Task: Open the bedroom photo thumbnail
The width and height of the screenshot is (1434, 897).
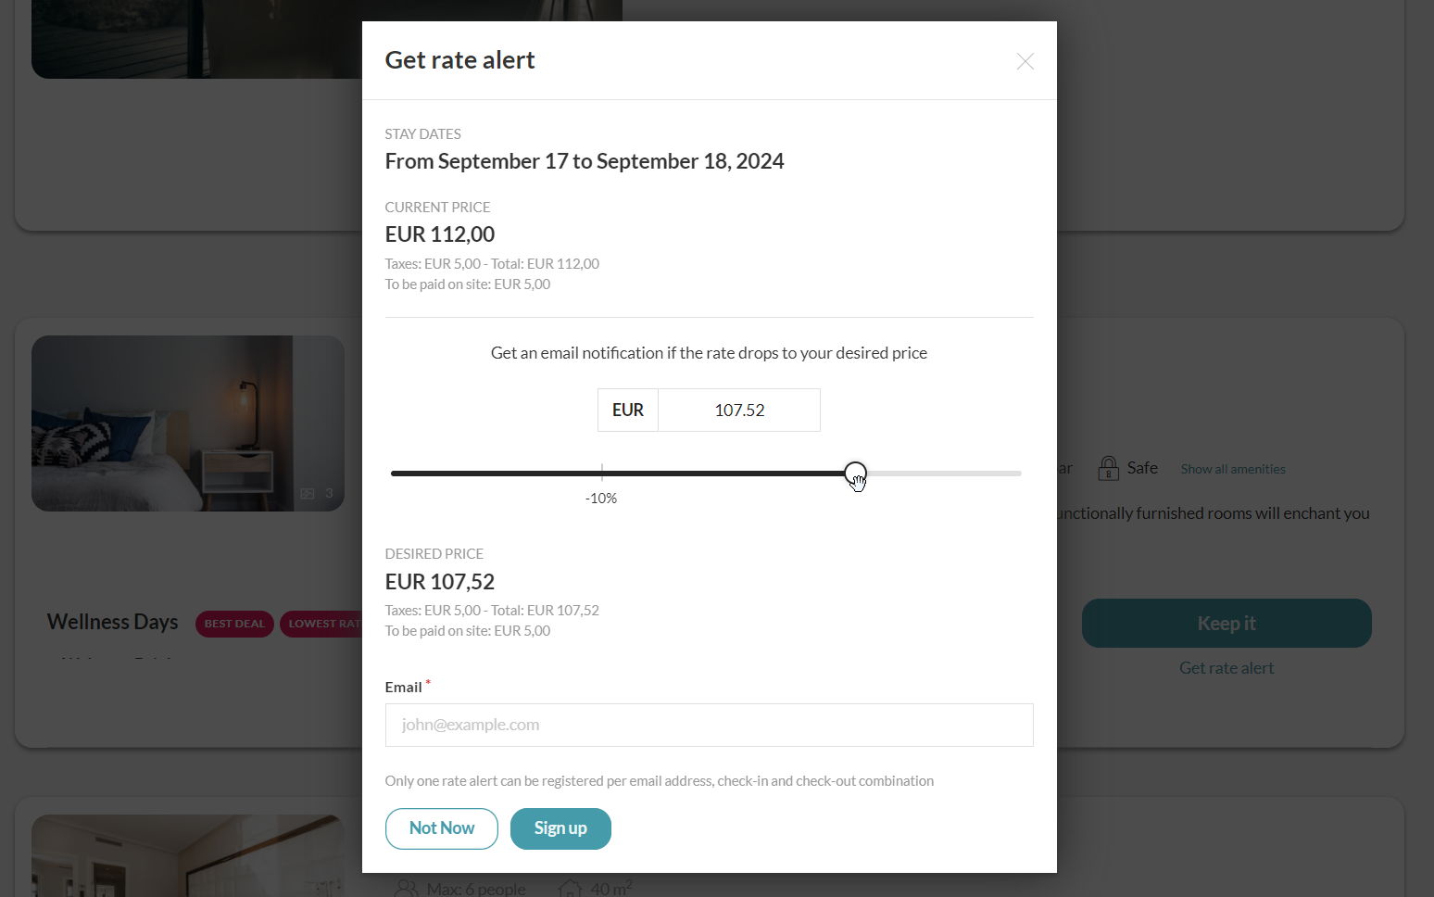Action: [x=187, y=423]
